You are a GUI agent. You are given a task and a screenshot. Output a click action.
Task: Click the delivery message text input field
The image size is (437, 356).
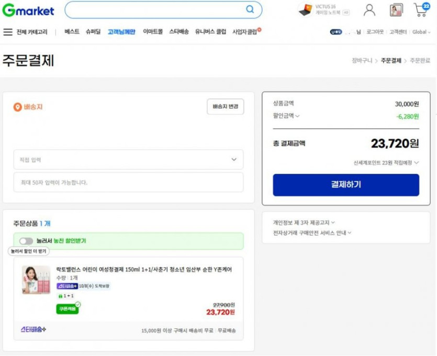(128, 183)
